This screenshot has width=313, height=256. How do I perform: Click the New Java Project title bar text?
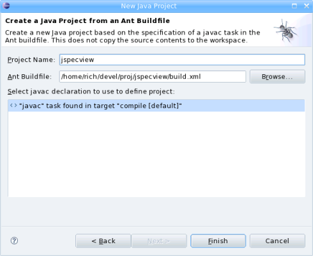[149, 6]
